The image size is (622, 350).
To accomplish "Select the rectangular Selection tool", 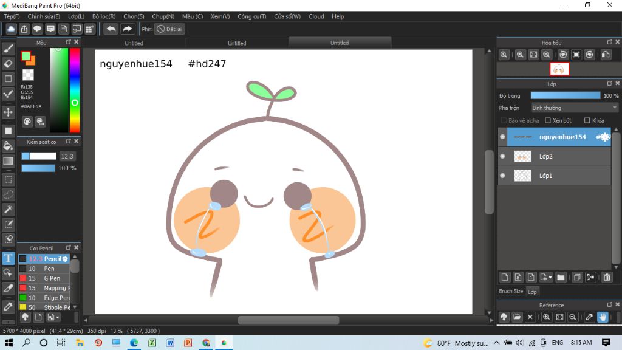I will [9, 179].
